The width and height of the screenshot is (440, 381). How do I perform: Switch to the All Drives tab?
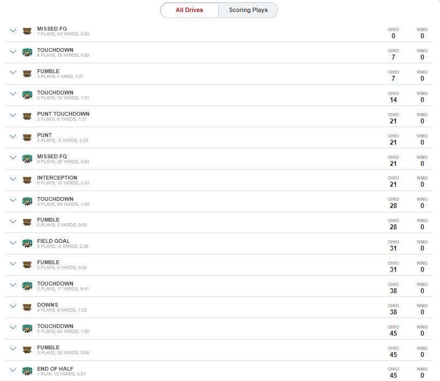pos(189,10)
